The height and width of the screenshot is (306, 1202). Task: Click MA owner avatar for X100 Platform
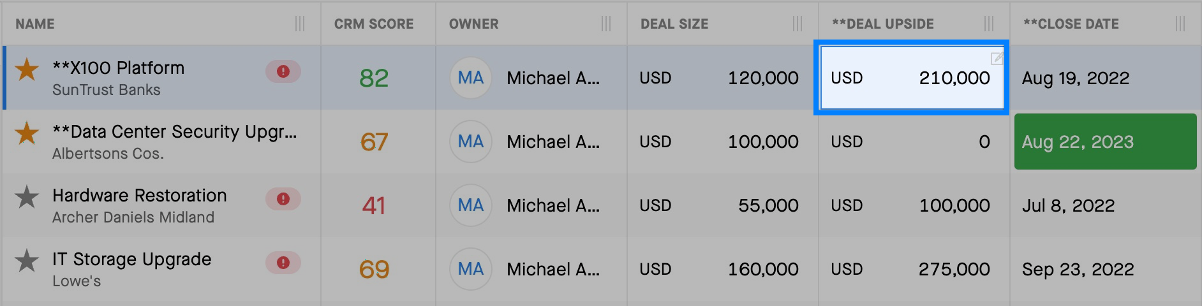[471, 78]
